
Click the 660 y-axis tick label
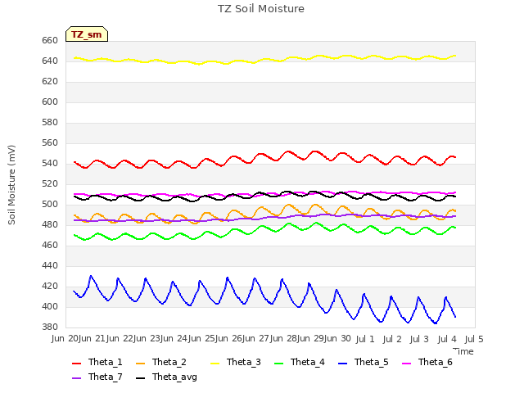(50, 41)
